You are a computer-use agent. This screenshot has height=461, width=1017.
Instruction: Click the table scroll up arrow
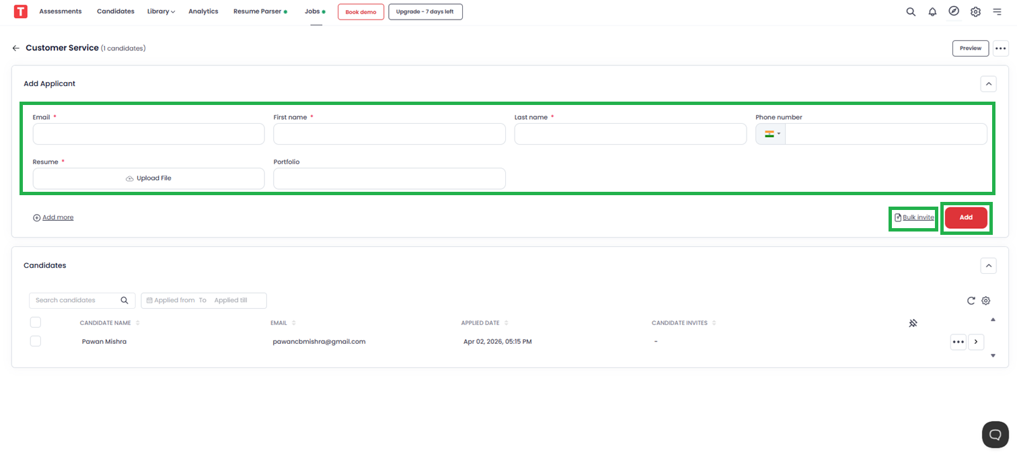[x=993, y=319]
